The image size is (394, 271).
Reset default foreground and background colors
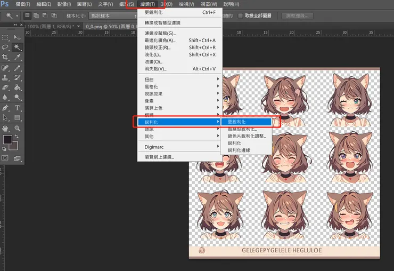(x=4, y=149)
